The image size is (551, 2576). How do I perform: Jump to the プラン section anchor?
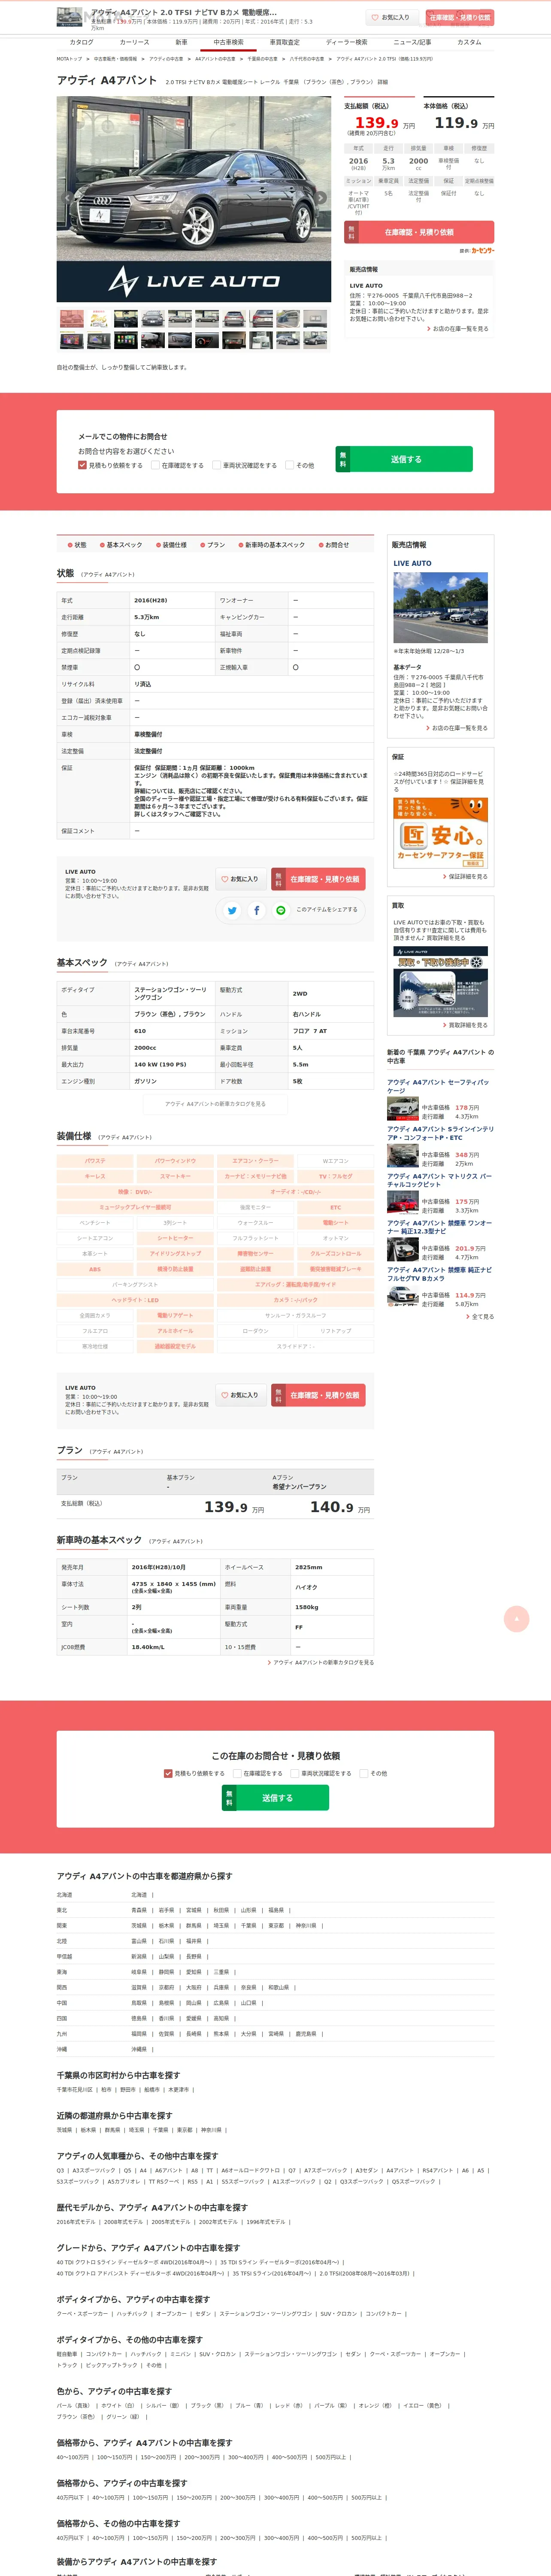(213, 545)
